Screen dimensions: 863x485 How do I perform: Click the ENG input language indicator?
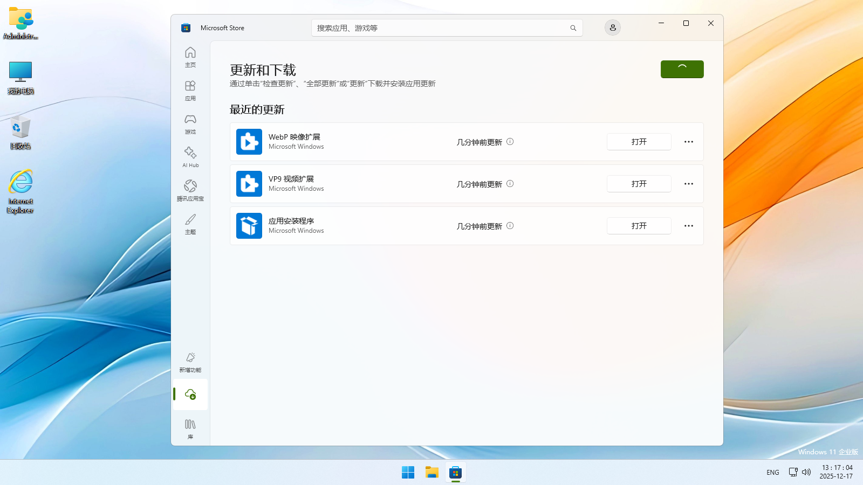(773, 473)
